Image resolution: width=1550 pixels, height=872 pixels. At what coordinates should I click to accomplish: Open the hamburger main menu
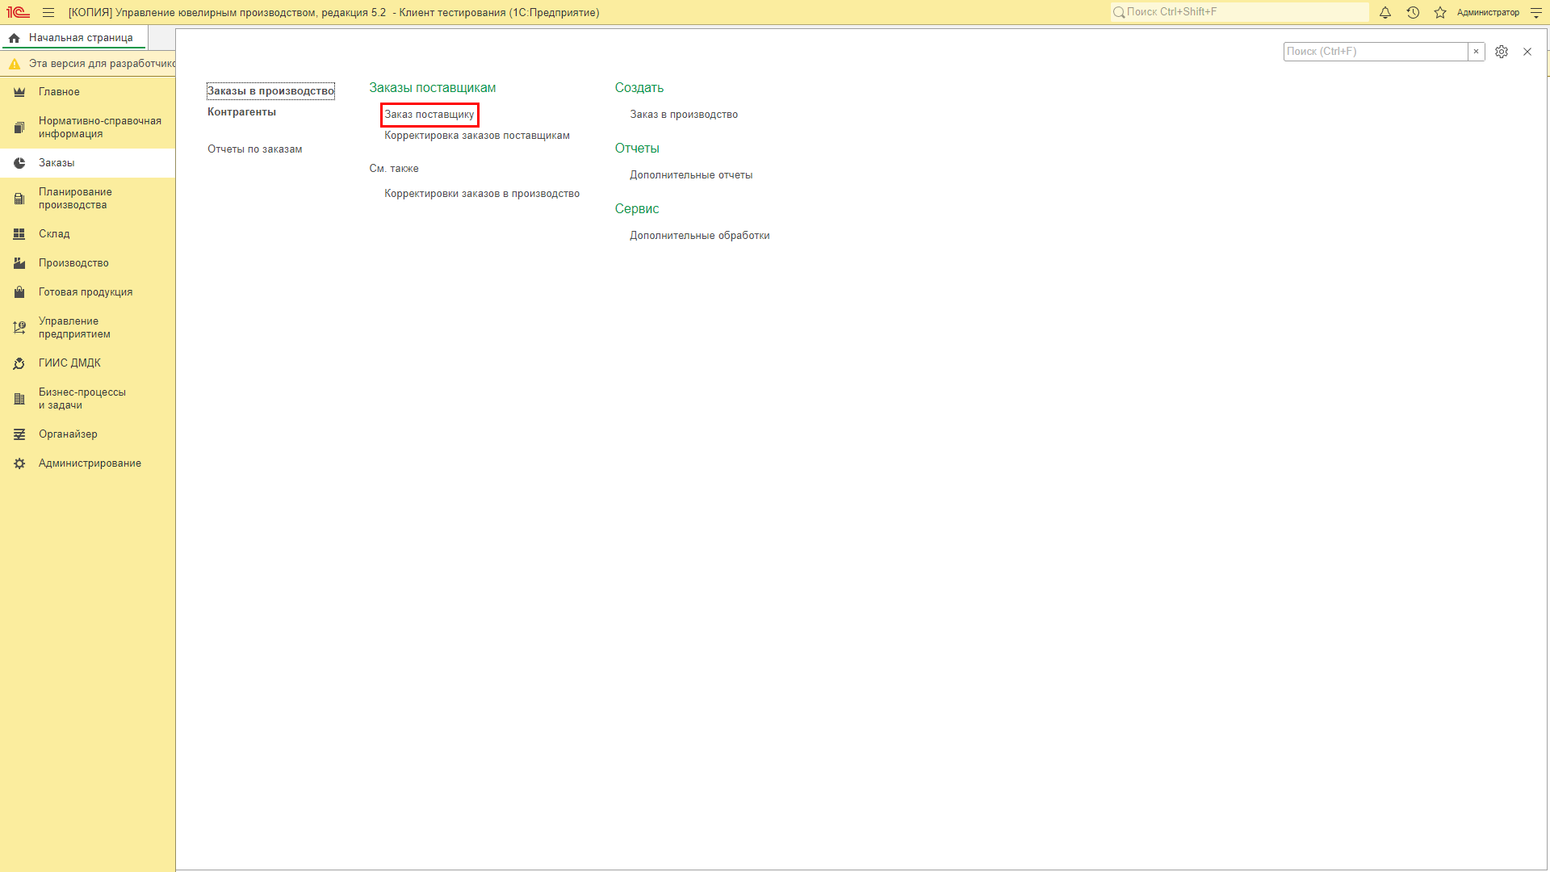[x=48, y=12]
